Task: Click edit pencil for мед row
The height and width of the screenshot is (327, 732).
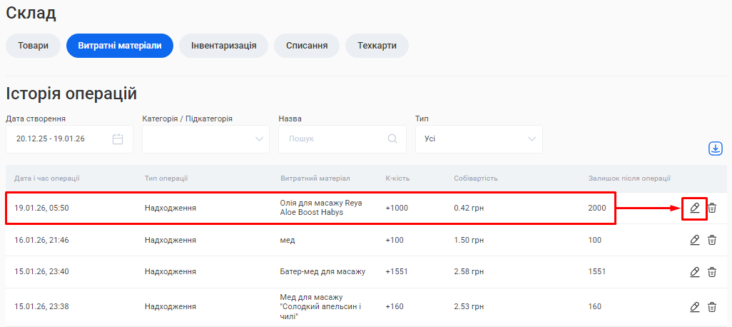Action: pos(694,240)
